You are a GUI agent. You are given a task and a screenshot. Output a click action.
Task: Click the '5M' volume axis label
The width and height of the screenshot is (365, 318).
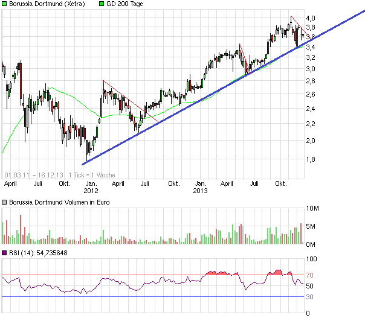click(311, 226)
